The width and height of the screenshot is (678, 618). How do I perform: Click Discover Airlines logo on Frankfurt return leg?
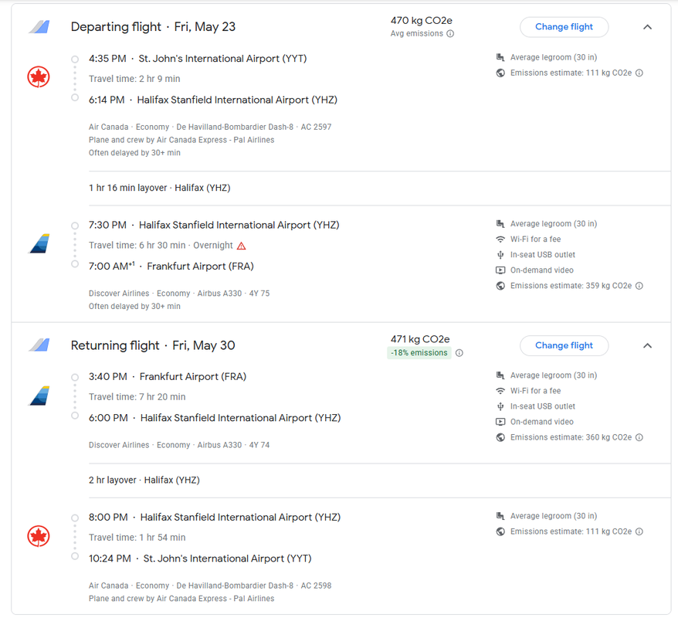click(x=39, y=396)
